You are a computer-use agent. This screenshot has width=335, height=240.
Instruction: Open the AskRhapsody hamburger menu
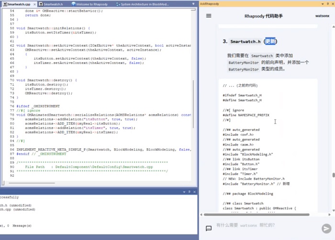pos(209,16)
